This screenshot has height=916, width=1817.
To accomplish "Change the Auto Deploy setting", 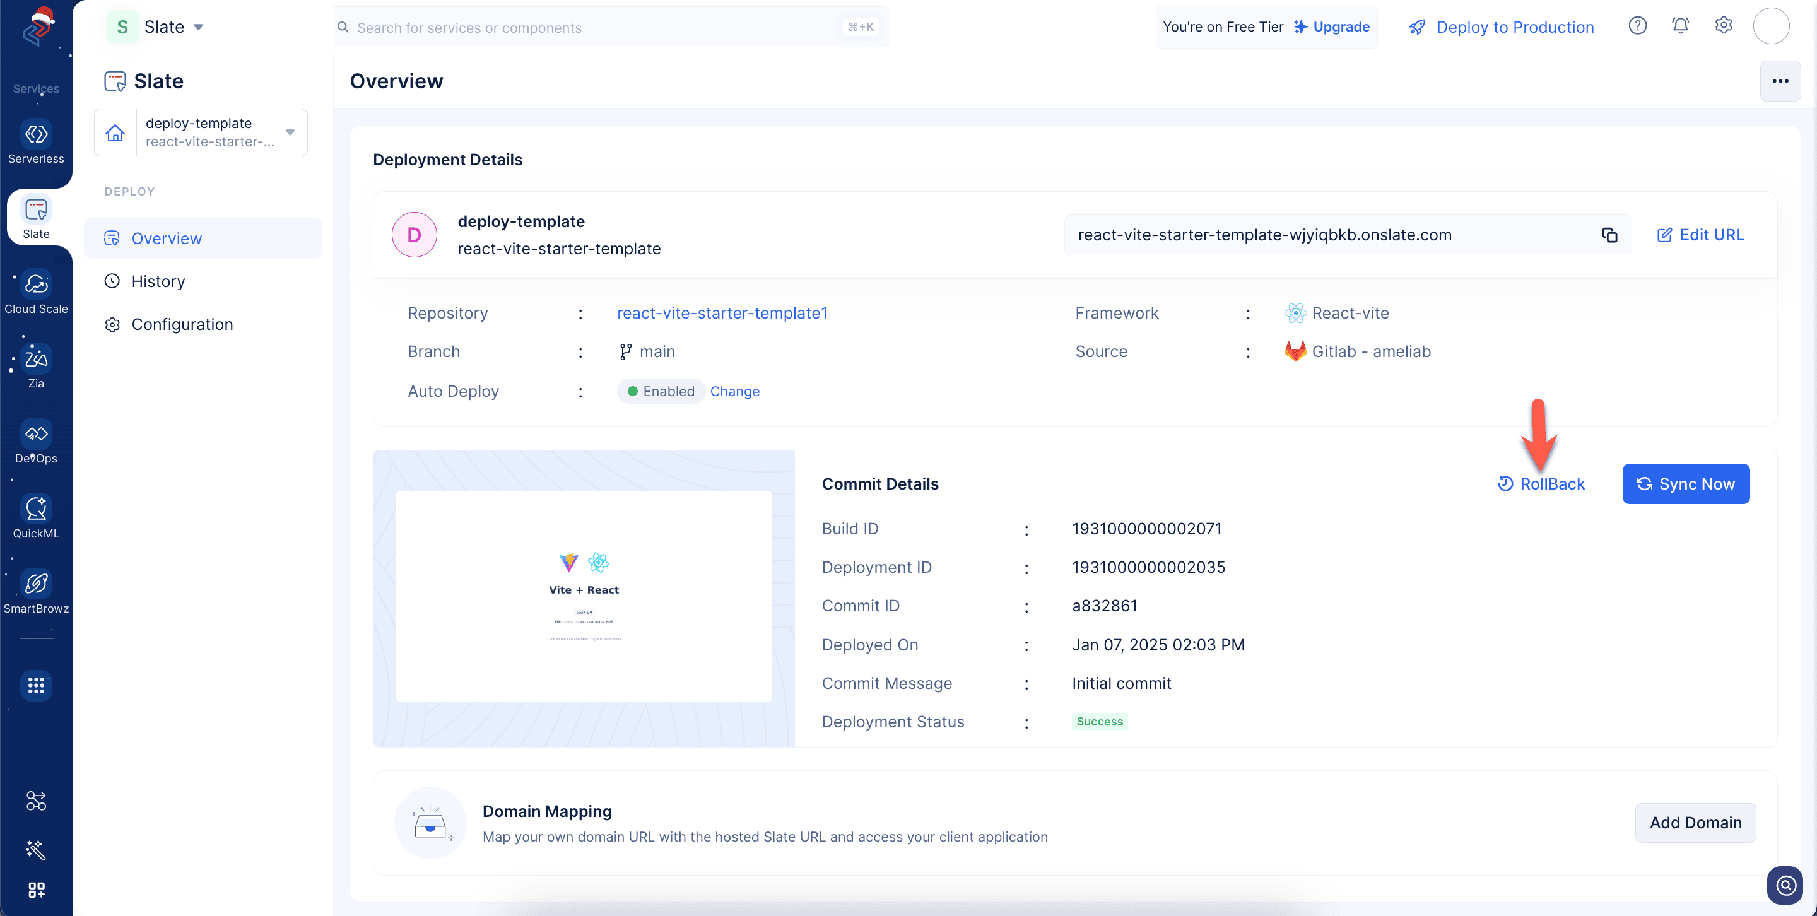I will coord(734,391).
